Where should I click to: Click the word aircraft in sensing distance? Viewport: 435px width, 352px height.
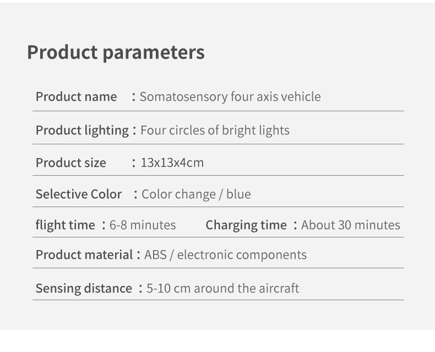pyautogui.click(x=279, y=289)
